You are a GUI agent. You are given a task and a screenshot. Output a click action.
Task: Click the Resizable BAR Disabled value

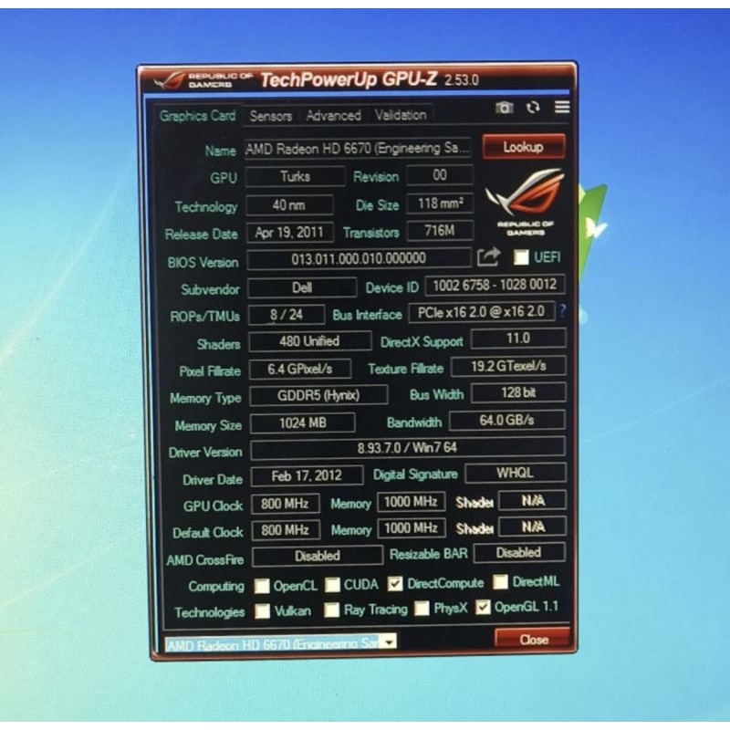coord(519,553)
